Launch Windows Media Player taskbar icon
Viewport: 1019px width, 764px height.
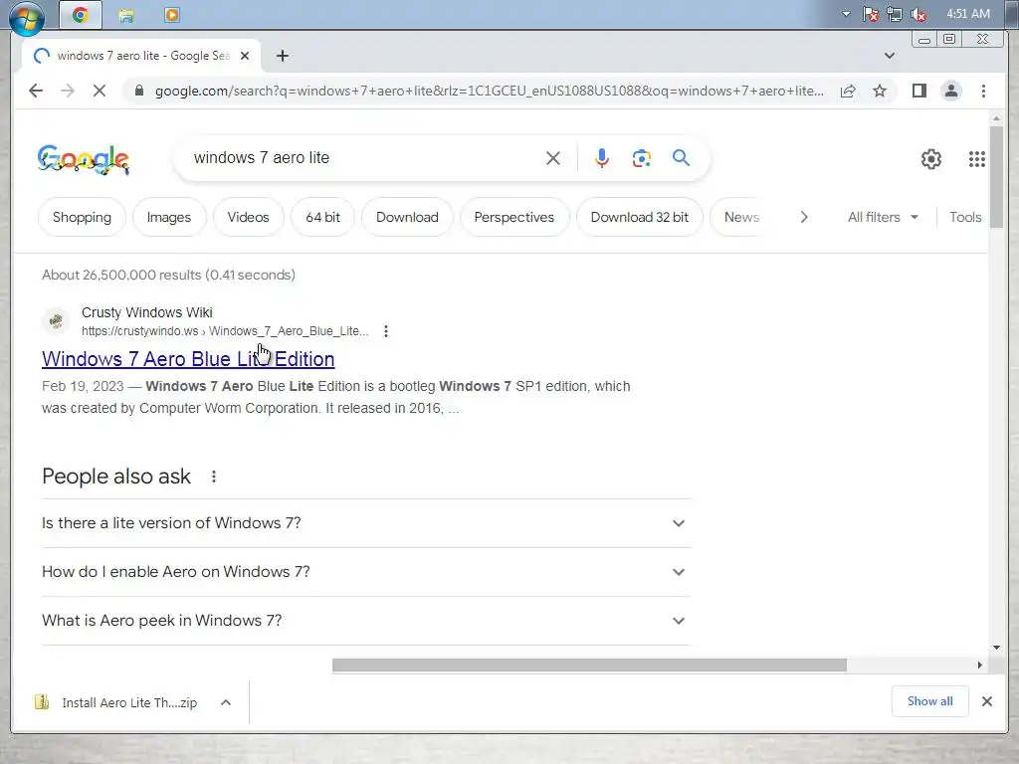pos(172,15)
